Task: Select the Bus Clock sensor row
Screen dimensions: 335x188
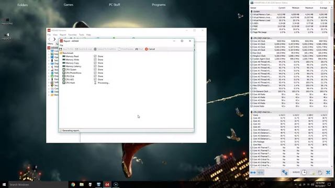Action: [x=289, y=53]
